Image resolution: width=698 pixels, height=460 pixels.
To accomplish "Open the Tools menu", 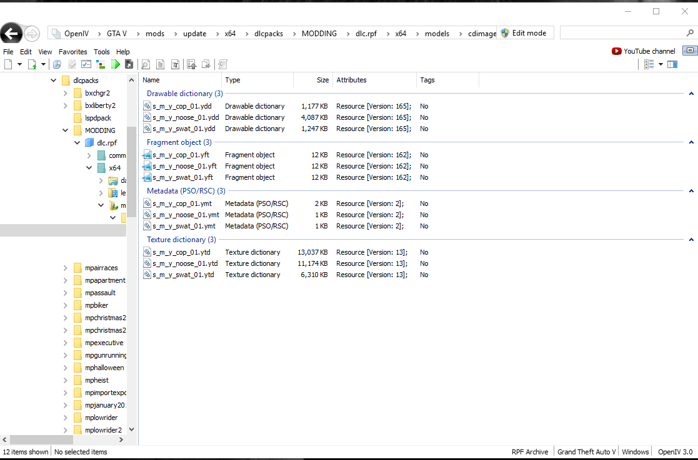I will (101, 52).
